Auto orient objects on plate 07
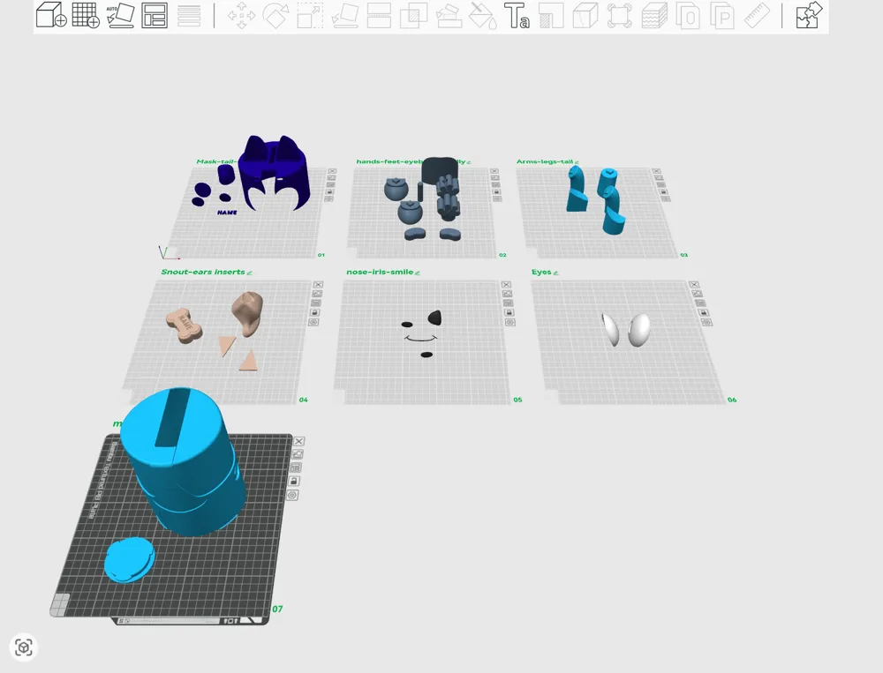 (298, 454)
